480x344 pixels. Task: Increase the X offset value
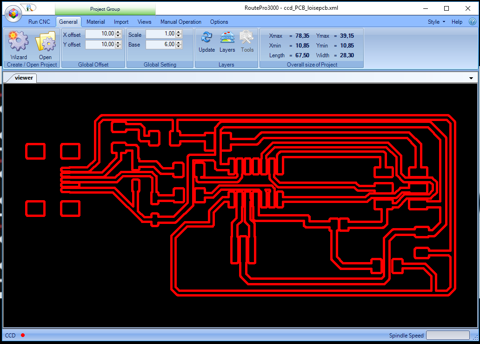click(118, 32)
